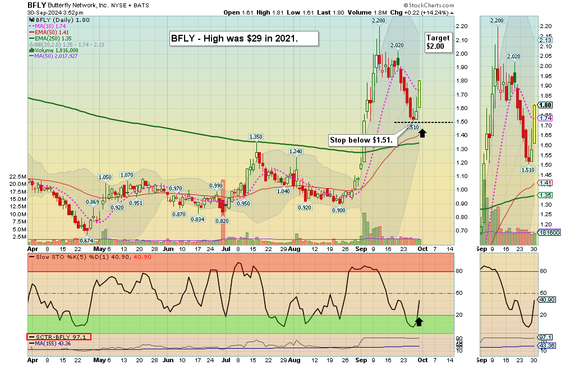561x365 pixels.
Task: Click the SCTR-BFLY 97.1 indicator label
Action: 59,337
